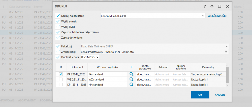Click the hamburger menu beside price settings
252x107 pixels.
click(226, 52)
